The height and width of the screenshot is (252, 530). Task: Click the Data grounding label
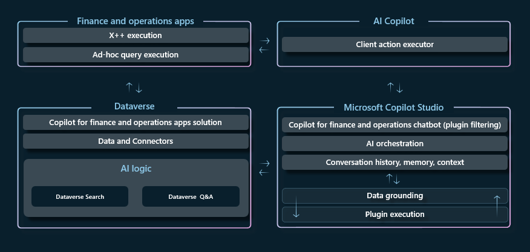[394, 196]
